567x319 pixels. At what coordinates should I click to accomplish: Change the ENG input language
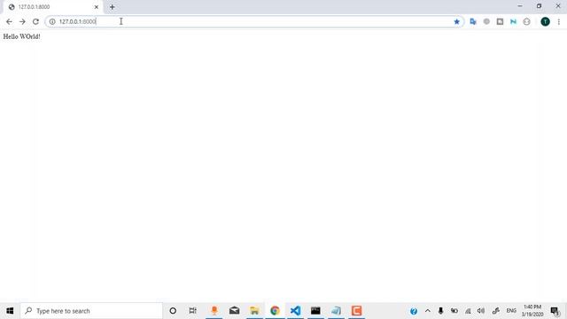[511, 311]
